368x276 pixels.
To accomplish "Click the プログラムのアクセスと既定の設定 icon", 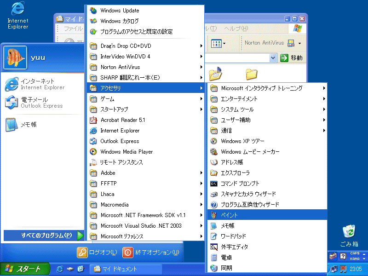I will tap(93, 31).
